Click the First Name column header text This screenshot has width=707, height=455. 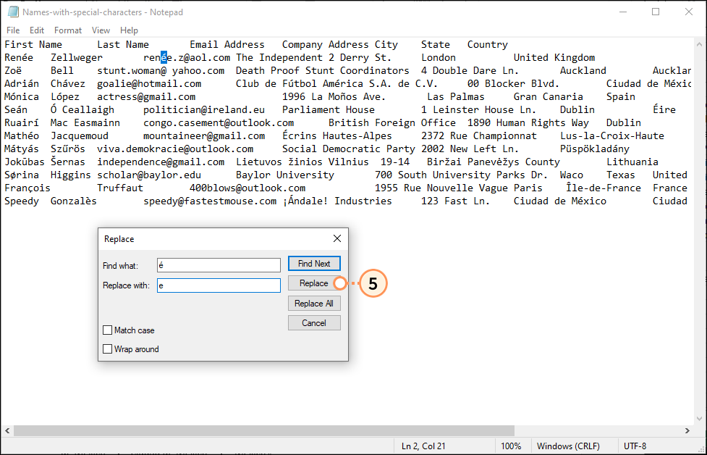click(x=33, y=45)
